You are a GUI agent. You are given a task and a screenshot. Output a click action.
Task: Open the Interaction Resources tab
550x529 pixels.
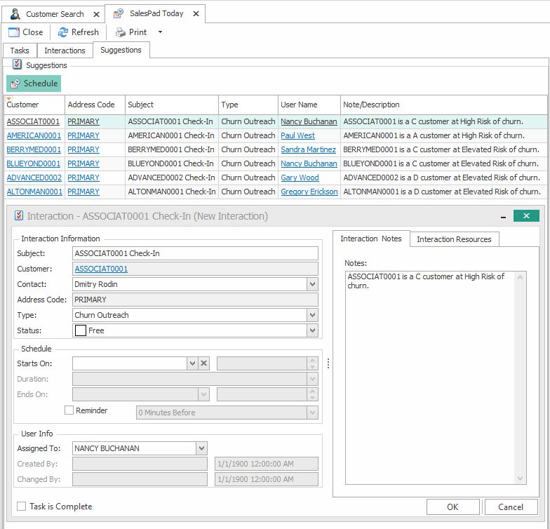[x=454, y=239]
